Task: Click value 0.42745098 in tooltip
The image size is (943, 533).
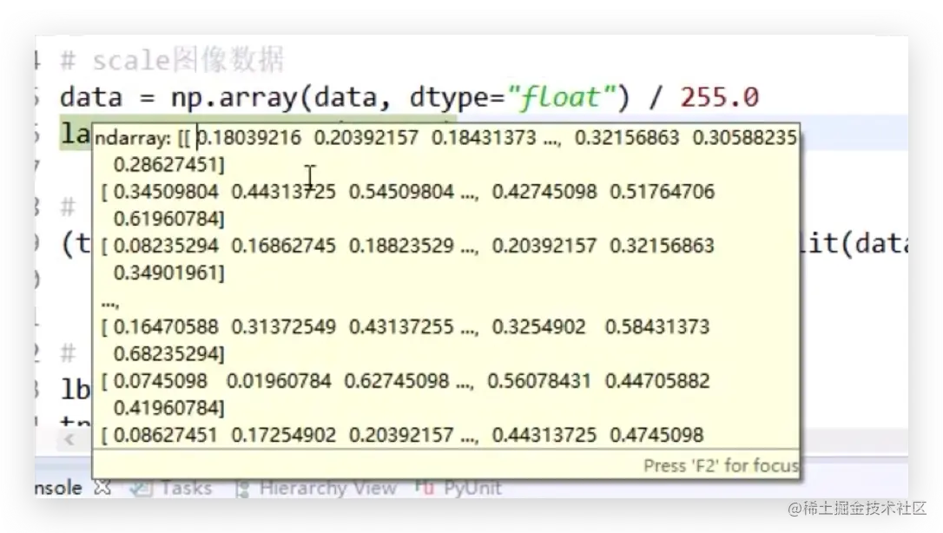Action: tap(544, 192)
